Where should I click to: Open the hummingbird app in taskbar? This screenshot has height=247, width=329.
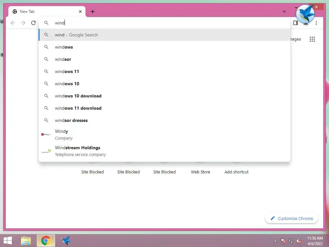[x=66, y=241]
